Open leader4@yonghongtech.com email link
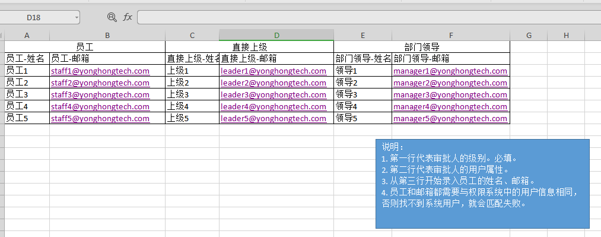The width and height of the screenshot is (601, 237). (x=274, y=106)
